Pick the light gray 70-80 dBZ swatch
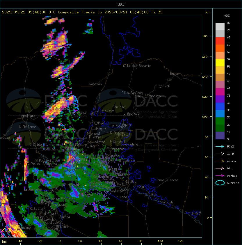Image resolution: width=242 pixels, height=245 pixels. click(220, 26)
